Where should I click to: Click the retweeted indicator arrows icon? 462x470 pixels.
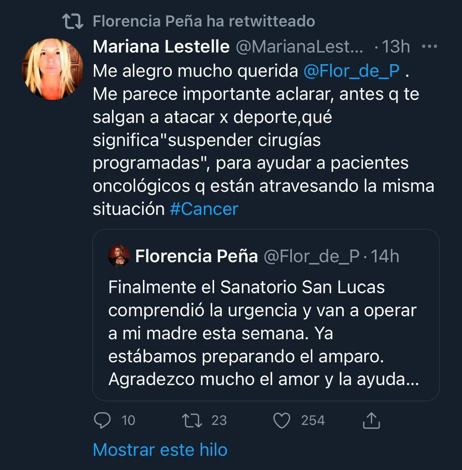click(x=72, y=21)
